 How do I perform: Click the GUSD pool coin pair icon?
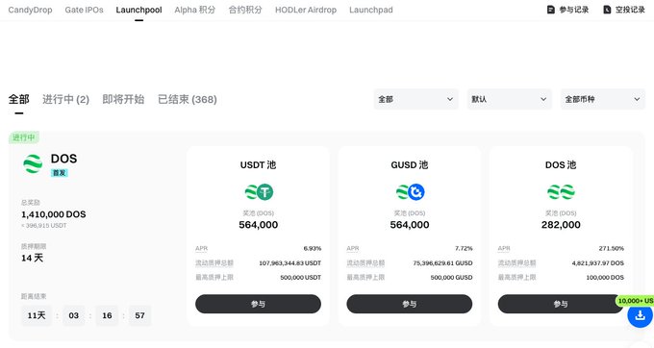click(410, 192)
